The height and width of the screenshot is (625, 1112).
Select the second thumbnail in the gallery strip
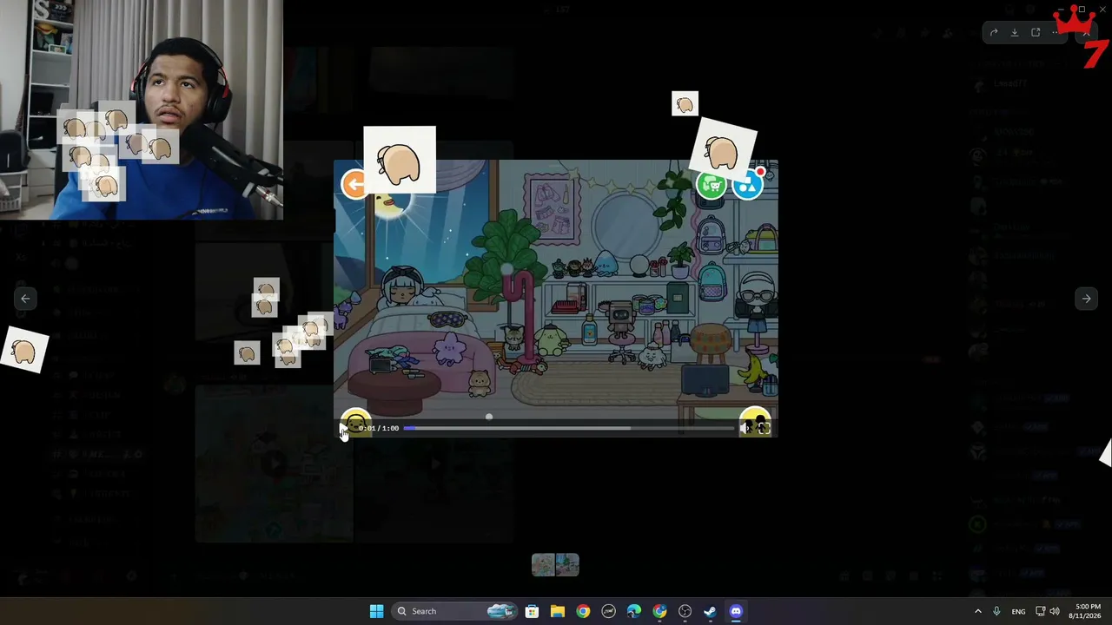click(567, 565)
